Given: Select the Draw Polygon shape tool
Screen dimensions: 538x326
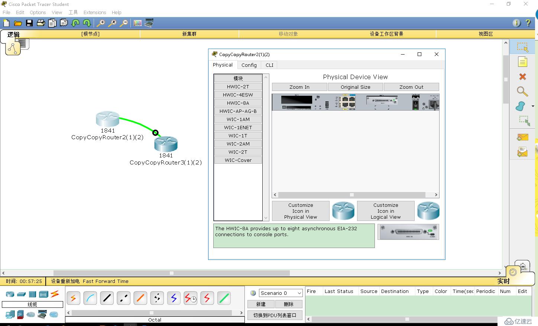Looking at the screenshot, I should [x=521, y=106].
